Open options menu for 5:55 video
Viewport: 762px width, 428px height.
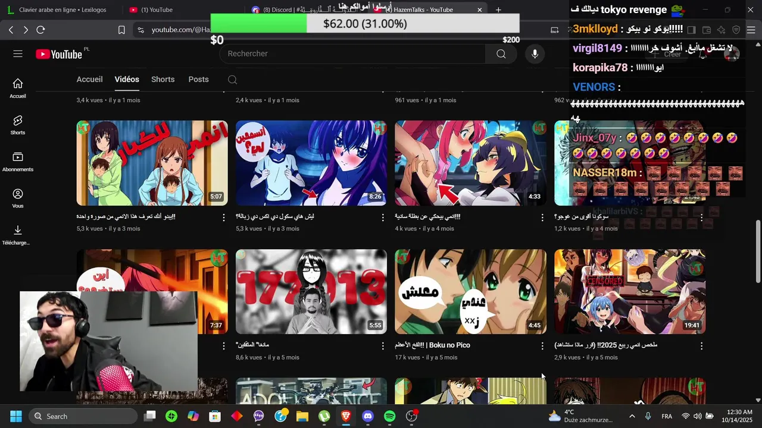point(383,346)
